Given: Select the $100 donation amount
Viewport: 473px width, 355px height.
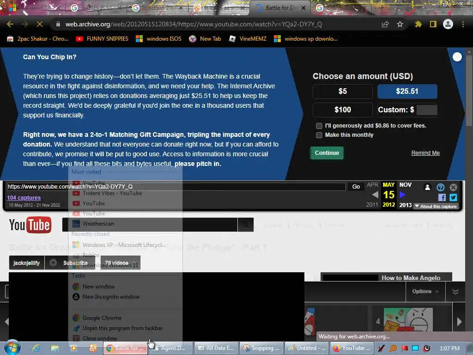Looking at the screenshot, I should 343,110.
